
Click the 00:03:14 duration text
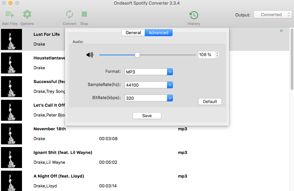[108, 186]
